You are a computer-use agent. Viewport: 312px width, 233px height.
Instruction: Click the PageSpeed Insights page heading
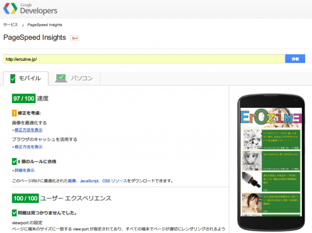[x=35, y=37]
